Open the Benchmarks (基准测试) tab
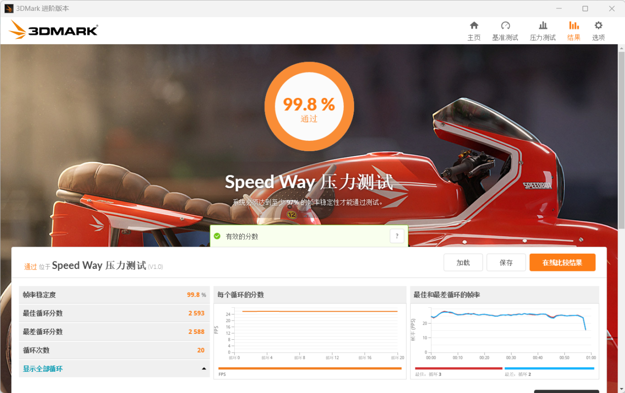The height and width of the screenshot is (393, 625). click(x=505, y=31)
